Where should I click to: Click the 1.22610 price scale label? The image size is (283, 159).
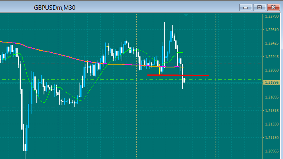pos(272,30)
